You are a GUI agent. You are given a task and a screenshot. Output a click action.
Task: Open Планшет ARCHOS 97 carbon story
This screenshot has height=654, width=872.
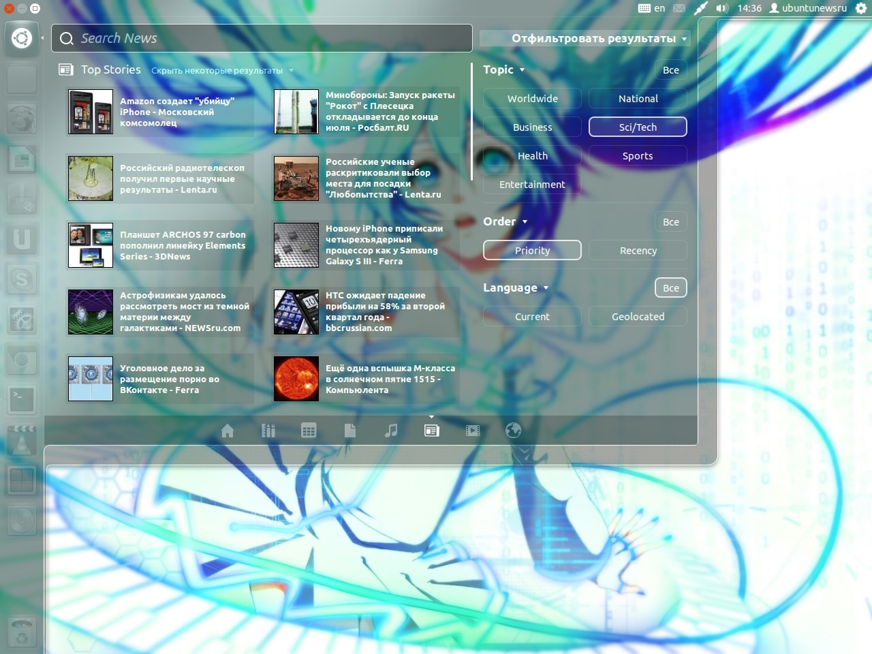(161, 245)
